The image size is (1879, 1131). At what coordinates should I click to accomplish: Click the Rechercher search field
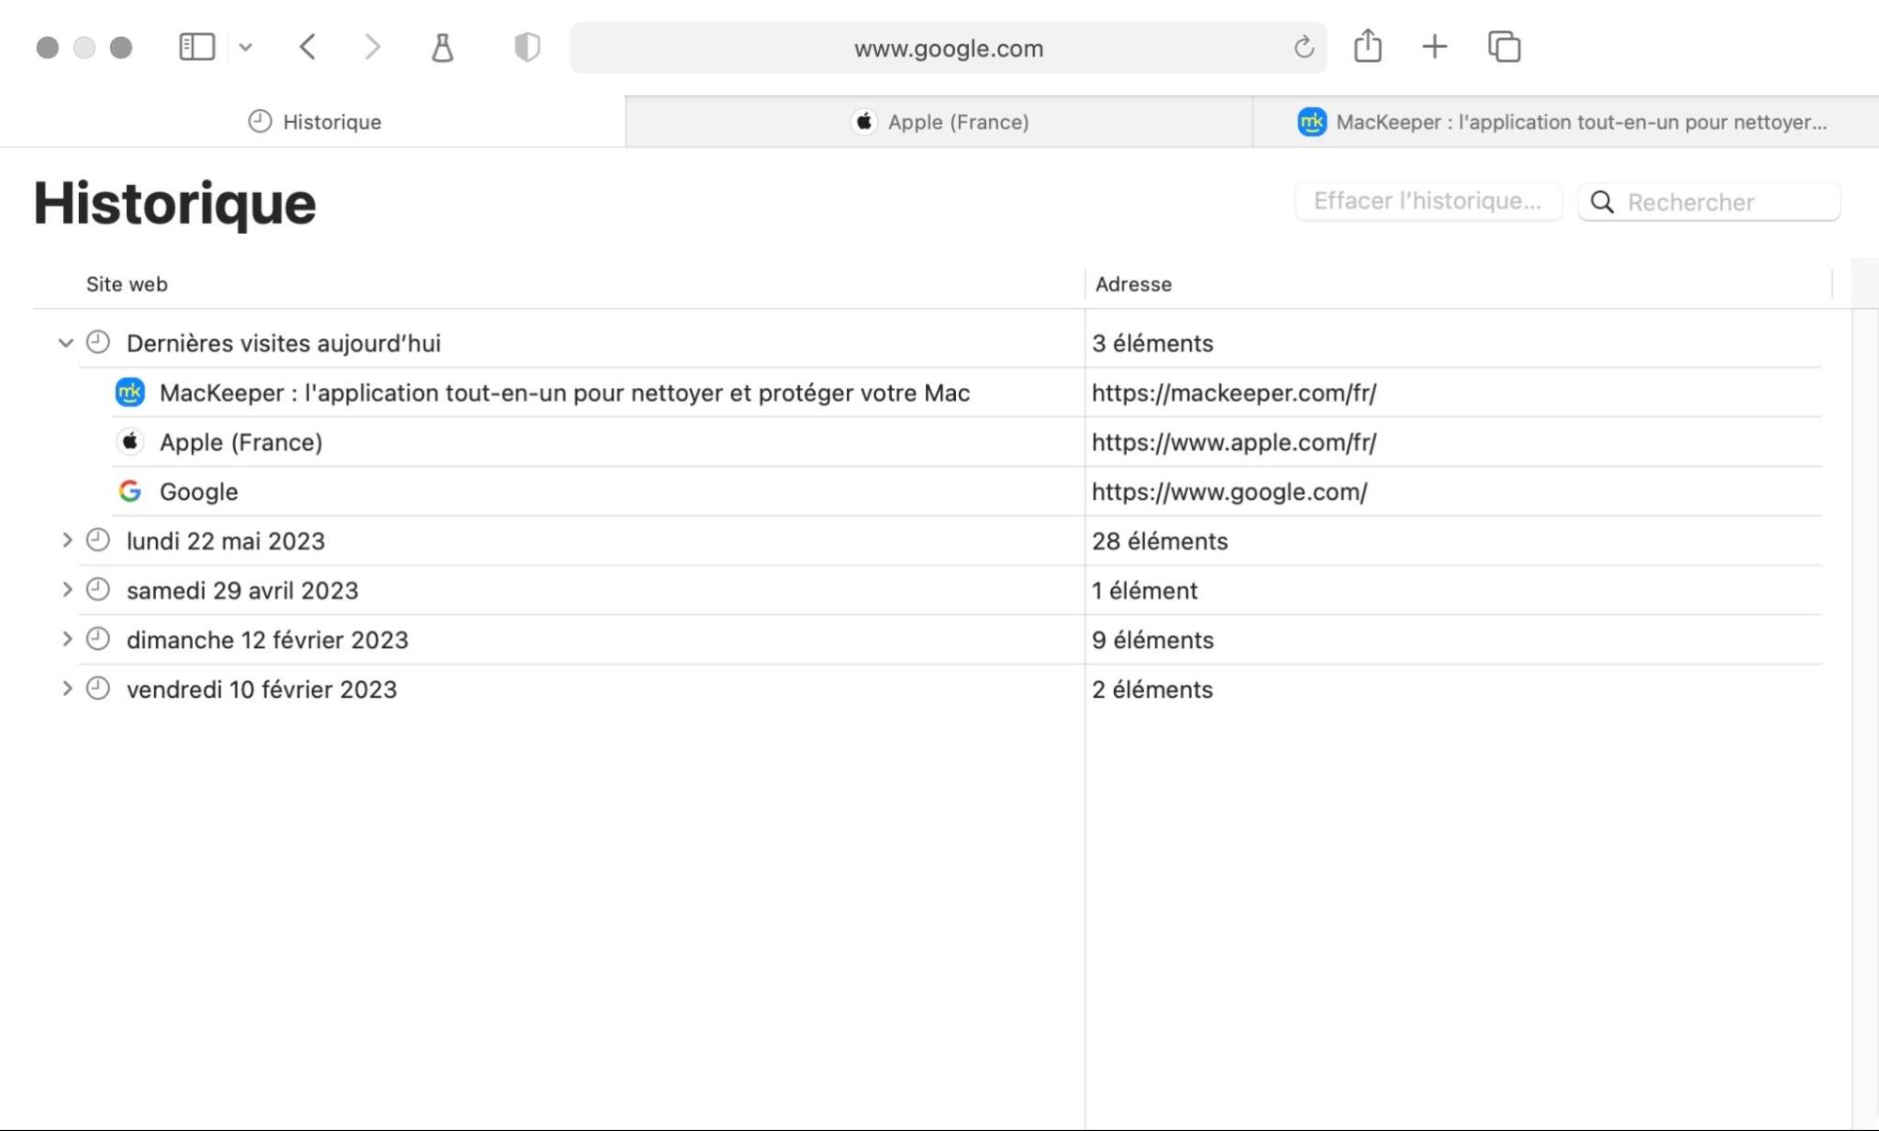[1709, 202]
